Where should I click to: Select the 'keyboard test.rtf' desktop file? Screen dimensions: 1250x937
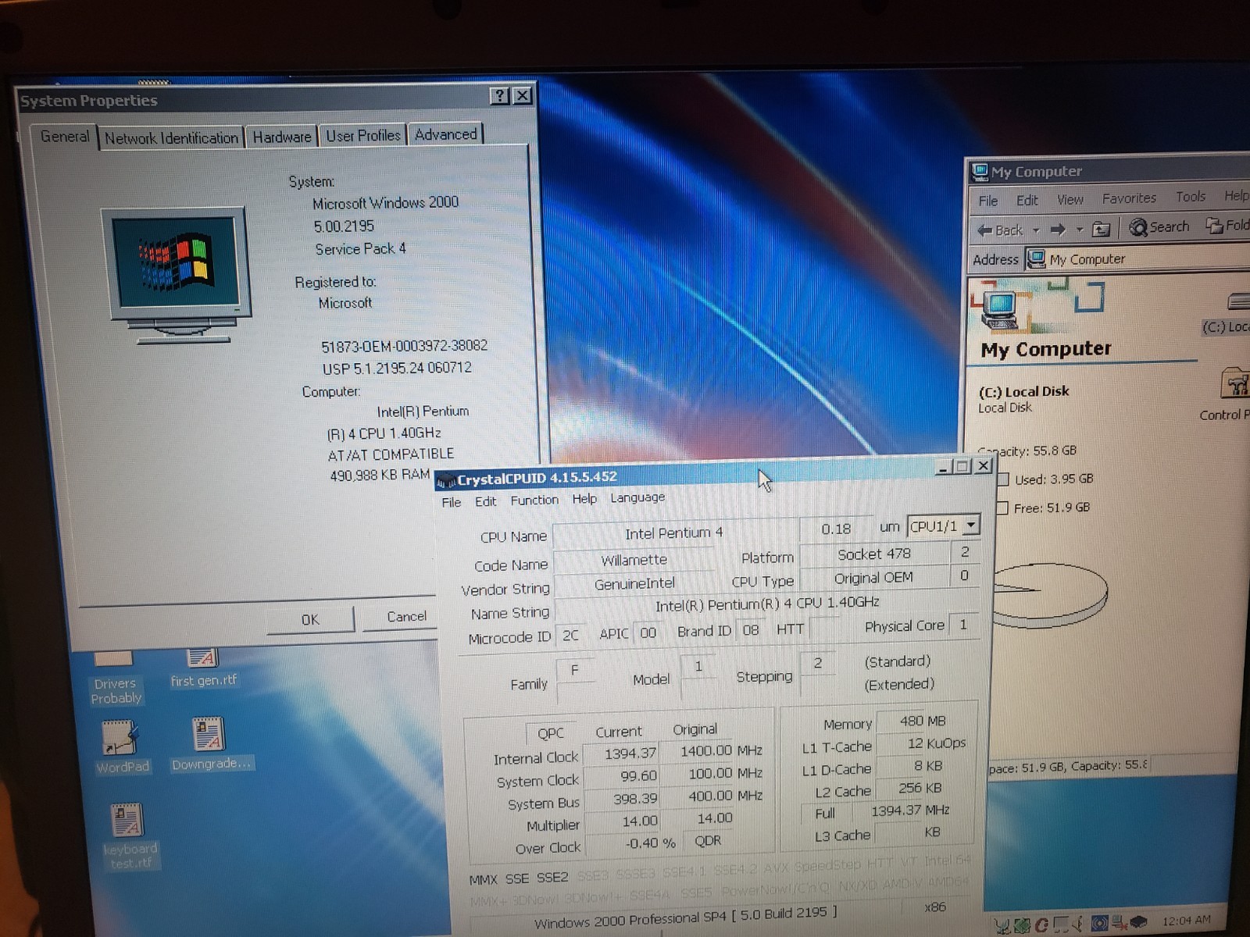pyautogui.click(x=130, y=836)
